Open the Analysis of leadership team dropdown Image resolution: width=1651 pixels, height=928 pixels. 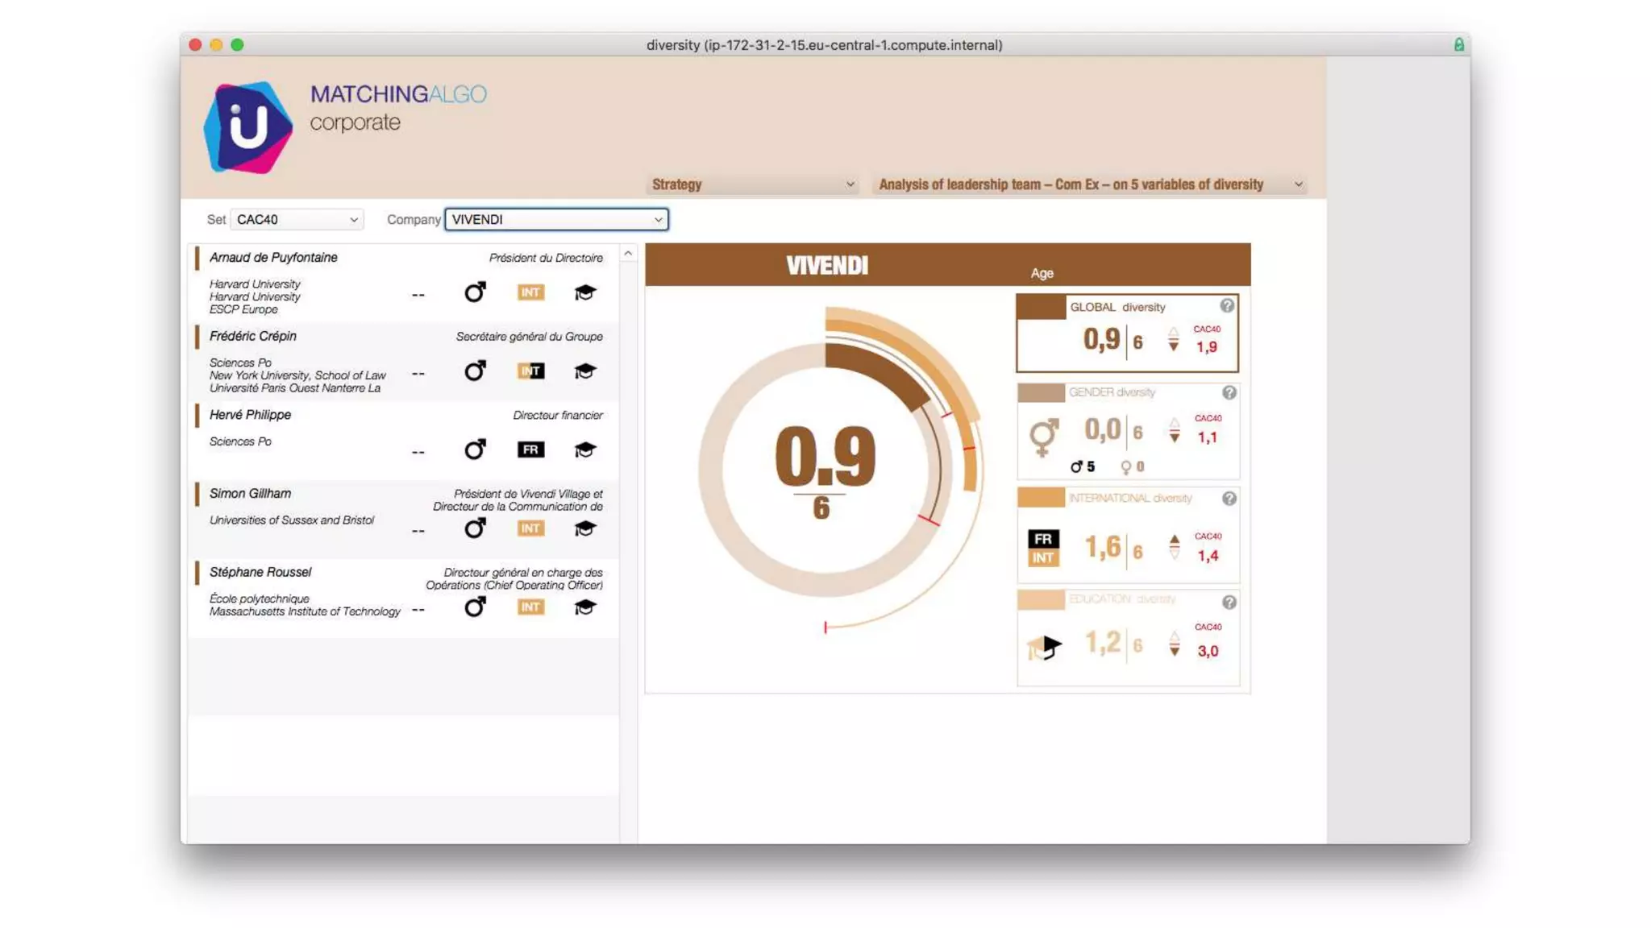1089,184
